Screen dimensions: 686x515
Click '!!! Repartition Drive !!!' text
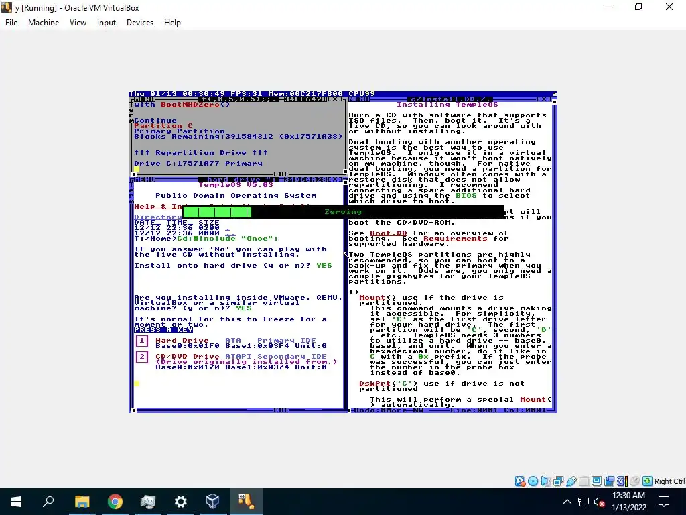click(201, 152)
